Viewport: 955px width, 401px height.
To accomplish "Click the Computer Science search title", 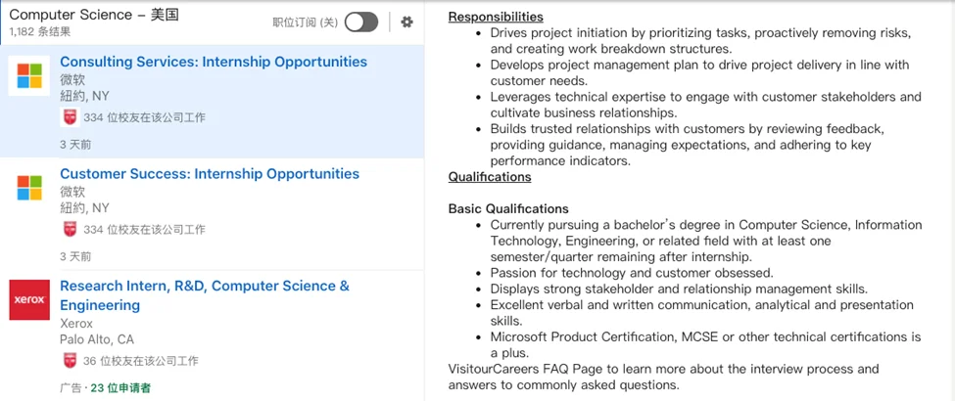I will (x=93, y=15).
